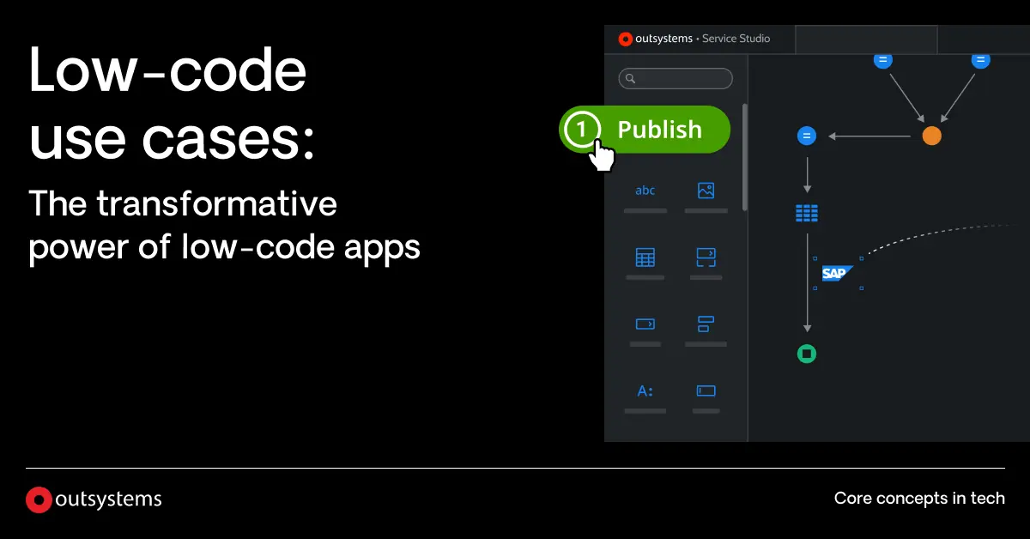Select the SAP node in the flow
This screenshot has height=539, width=1030.
pos(835,274)
